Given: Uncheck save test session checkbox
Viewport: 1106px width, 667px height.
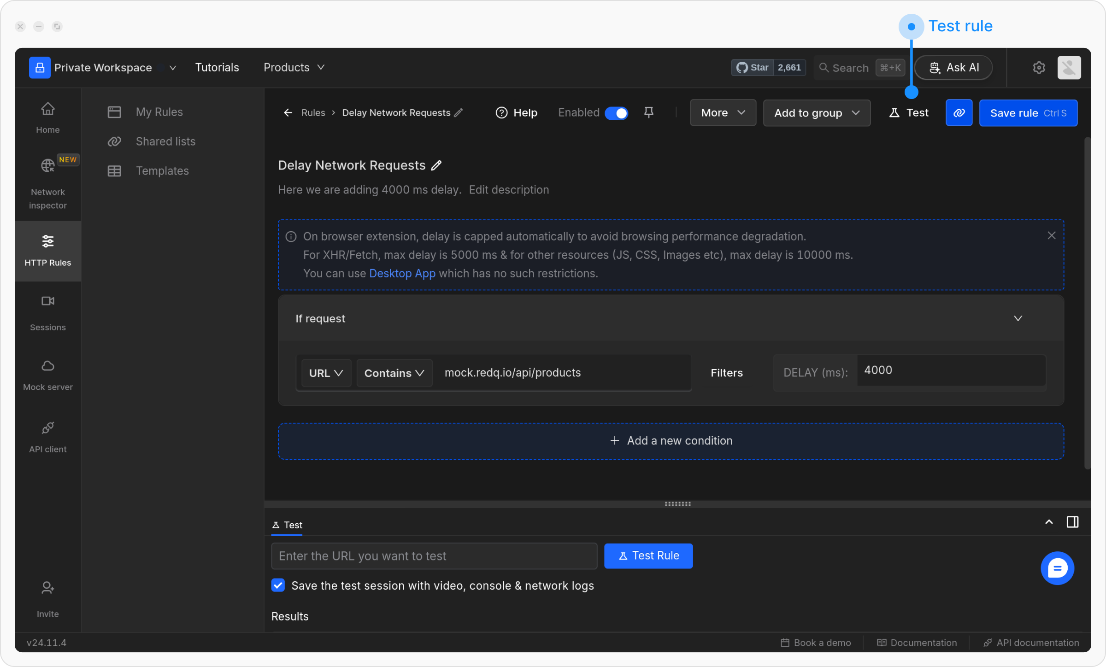Looking at the screenshot, I should click(x=278, y=585).
